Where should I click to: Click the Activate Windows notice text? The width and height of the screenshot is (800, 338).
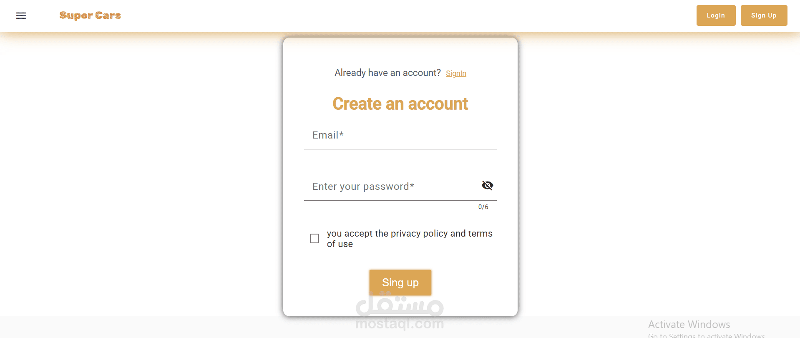(x=689, y=325)
